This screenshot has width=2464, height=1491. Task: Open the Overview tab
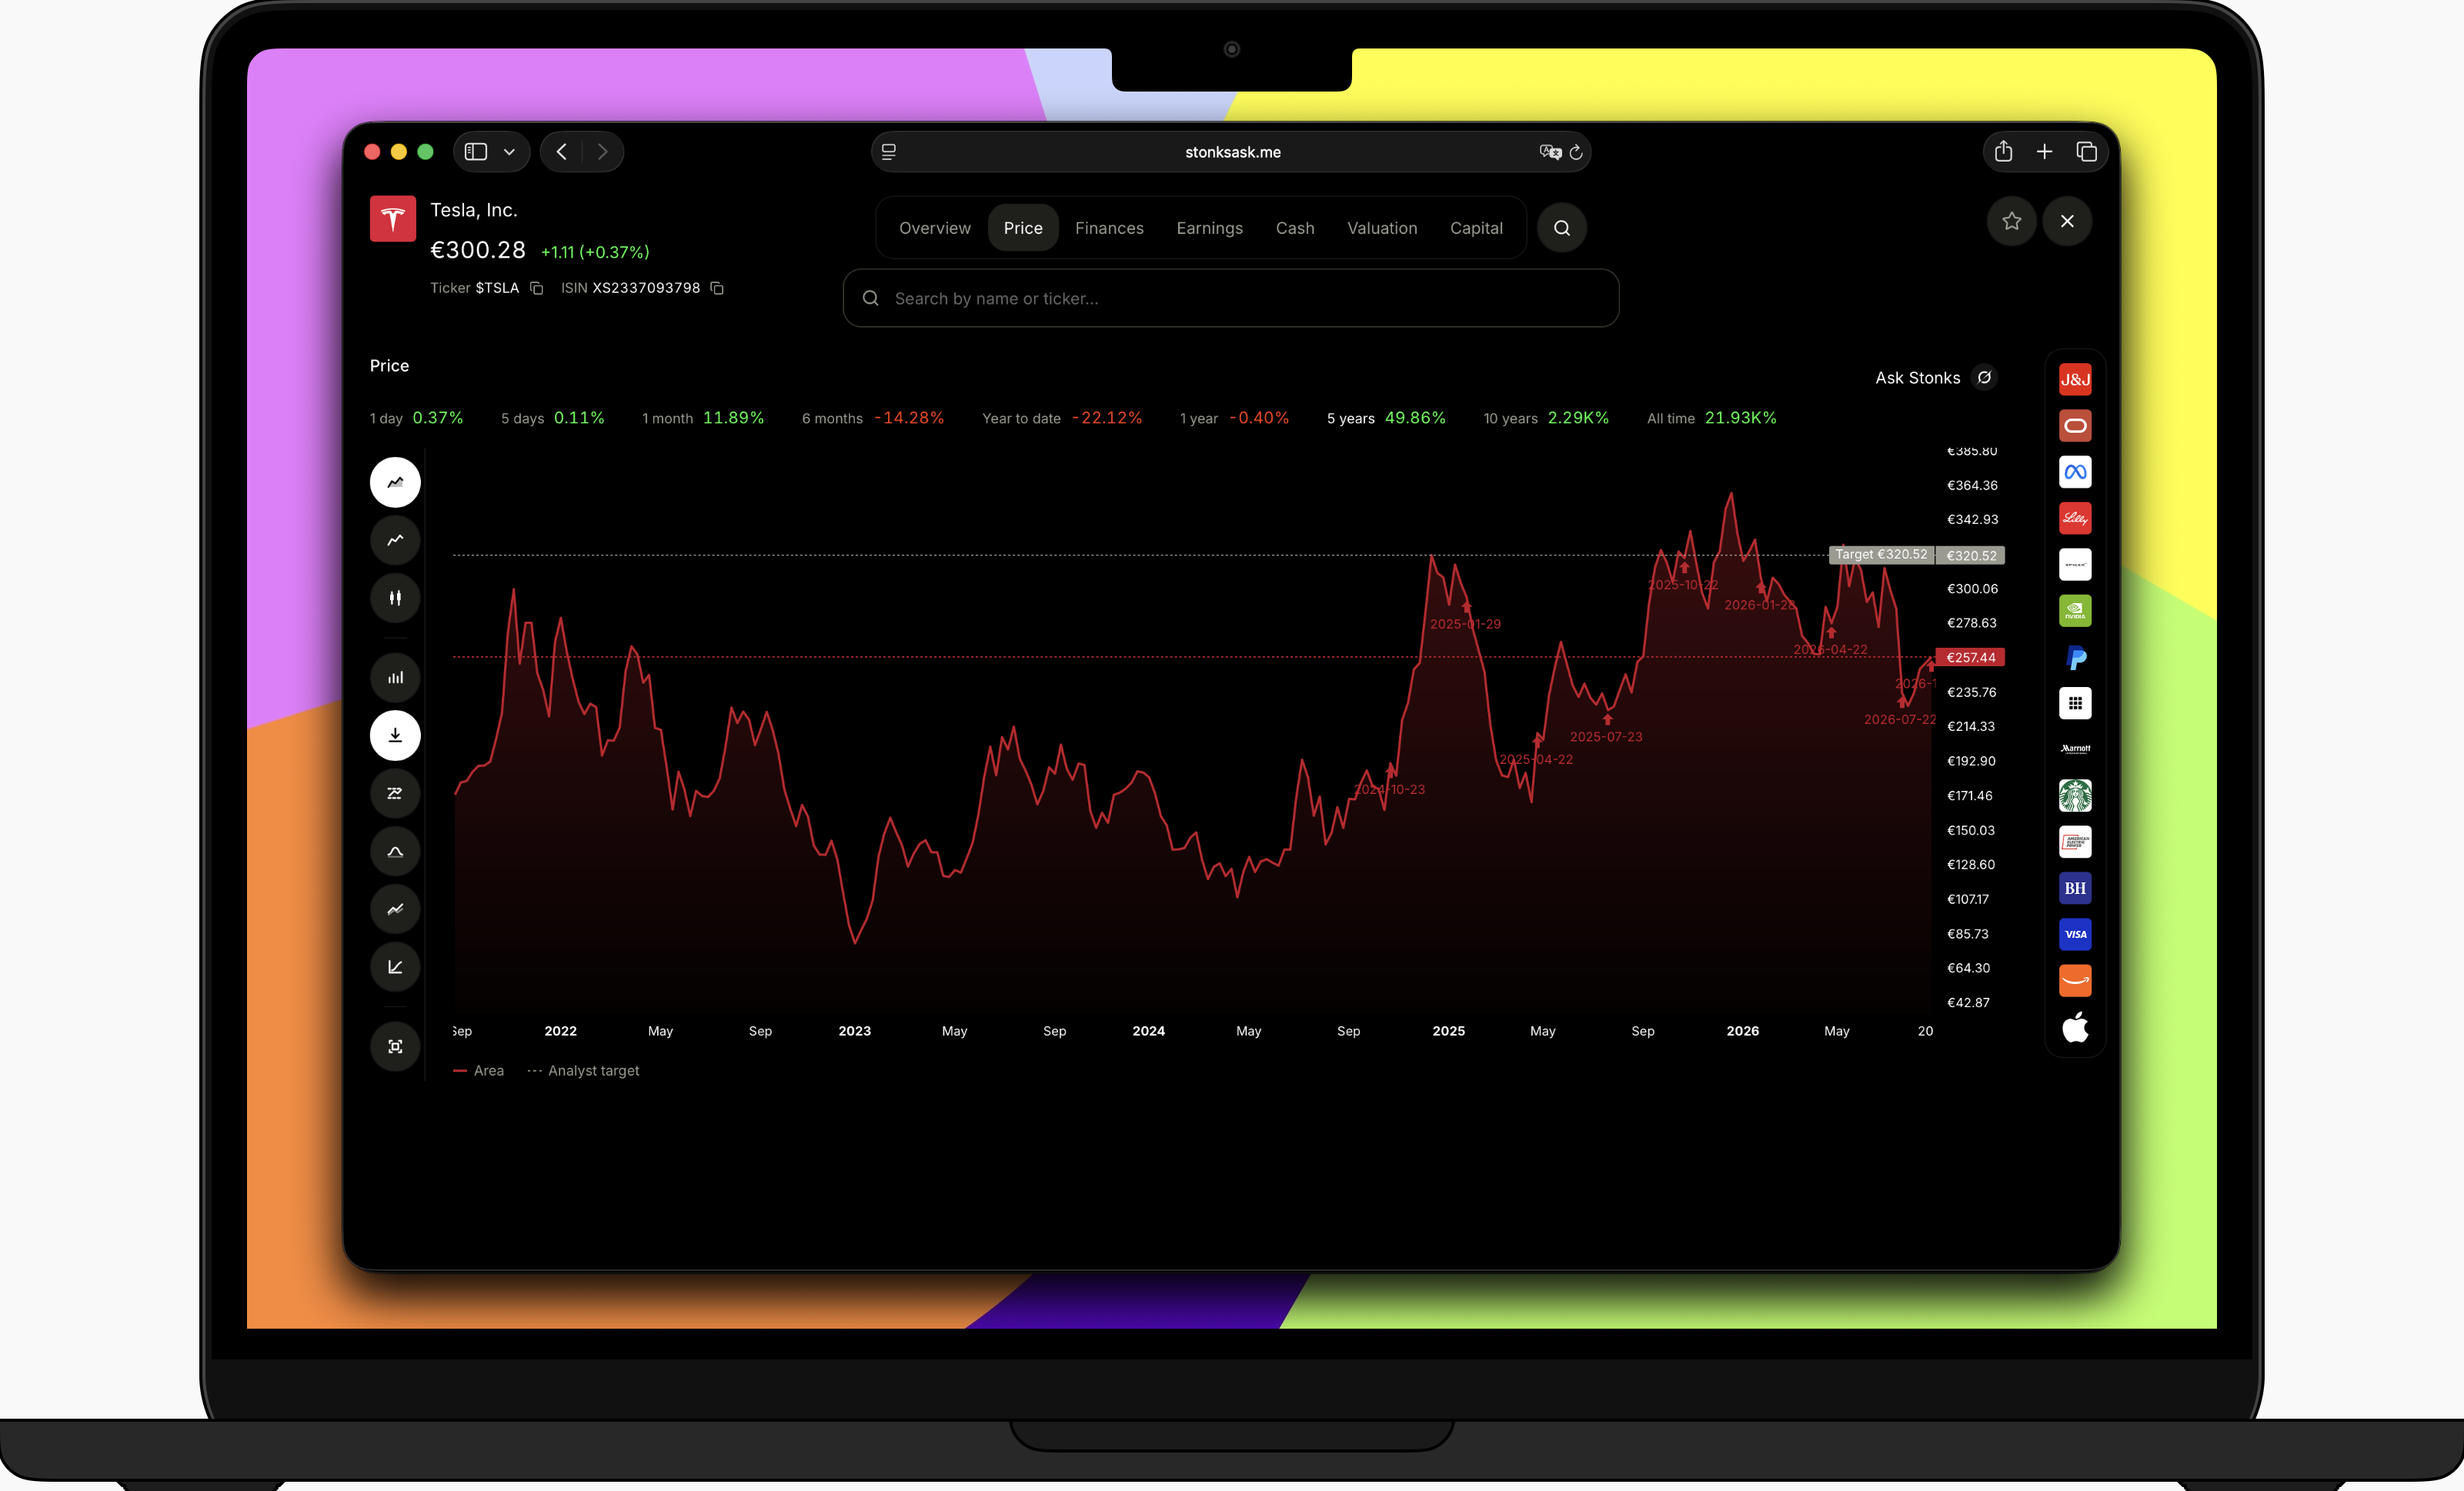pyautogui.click(x=934, y=228)
